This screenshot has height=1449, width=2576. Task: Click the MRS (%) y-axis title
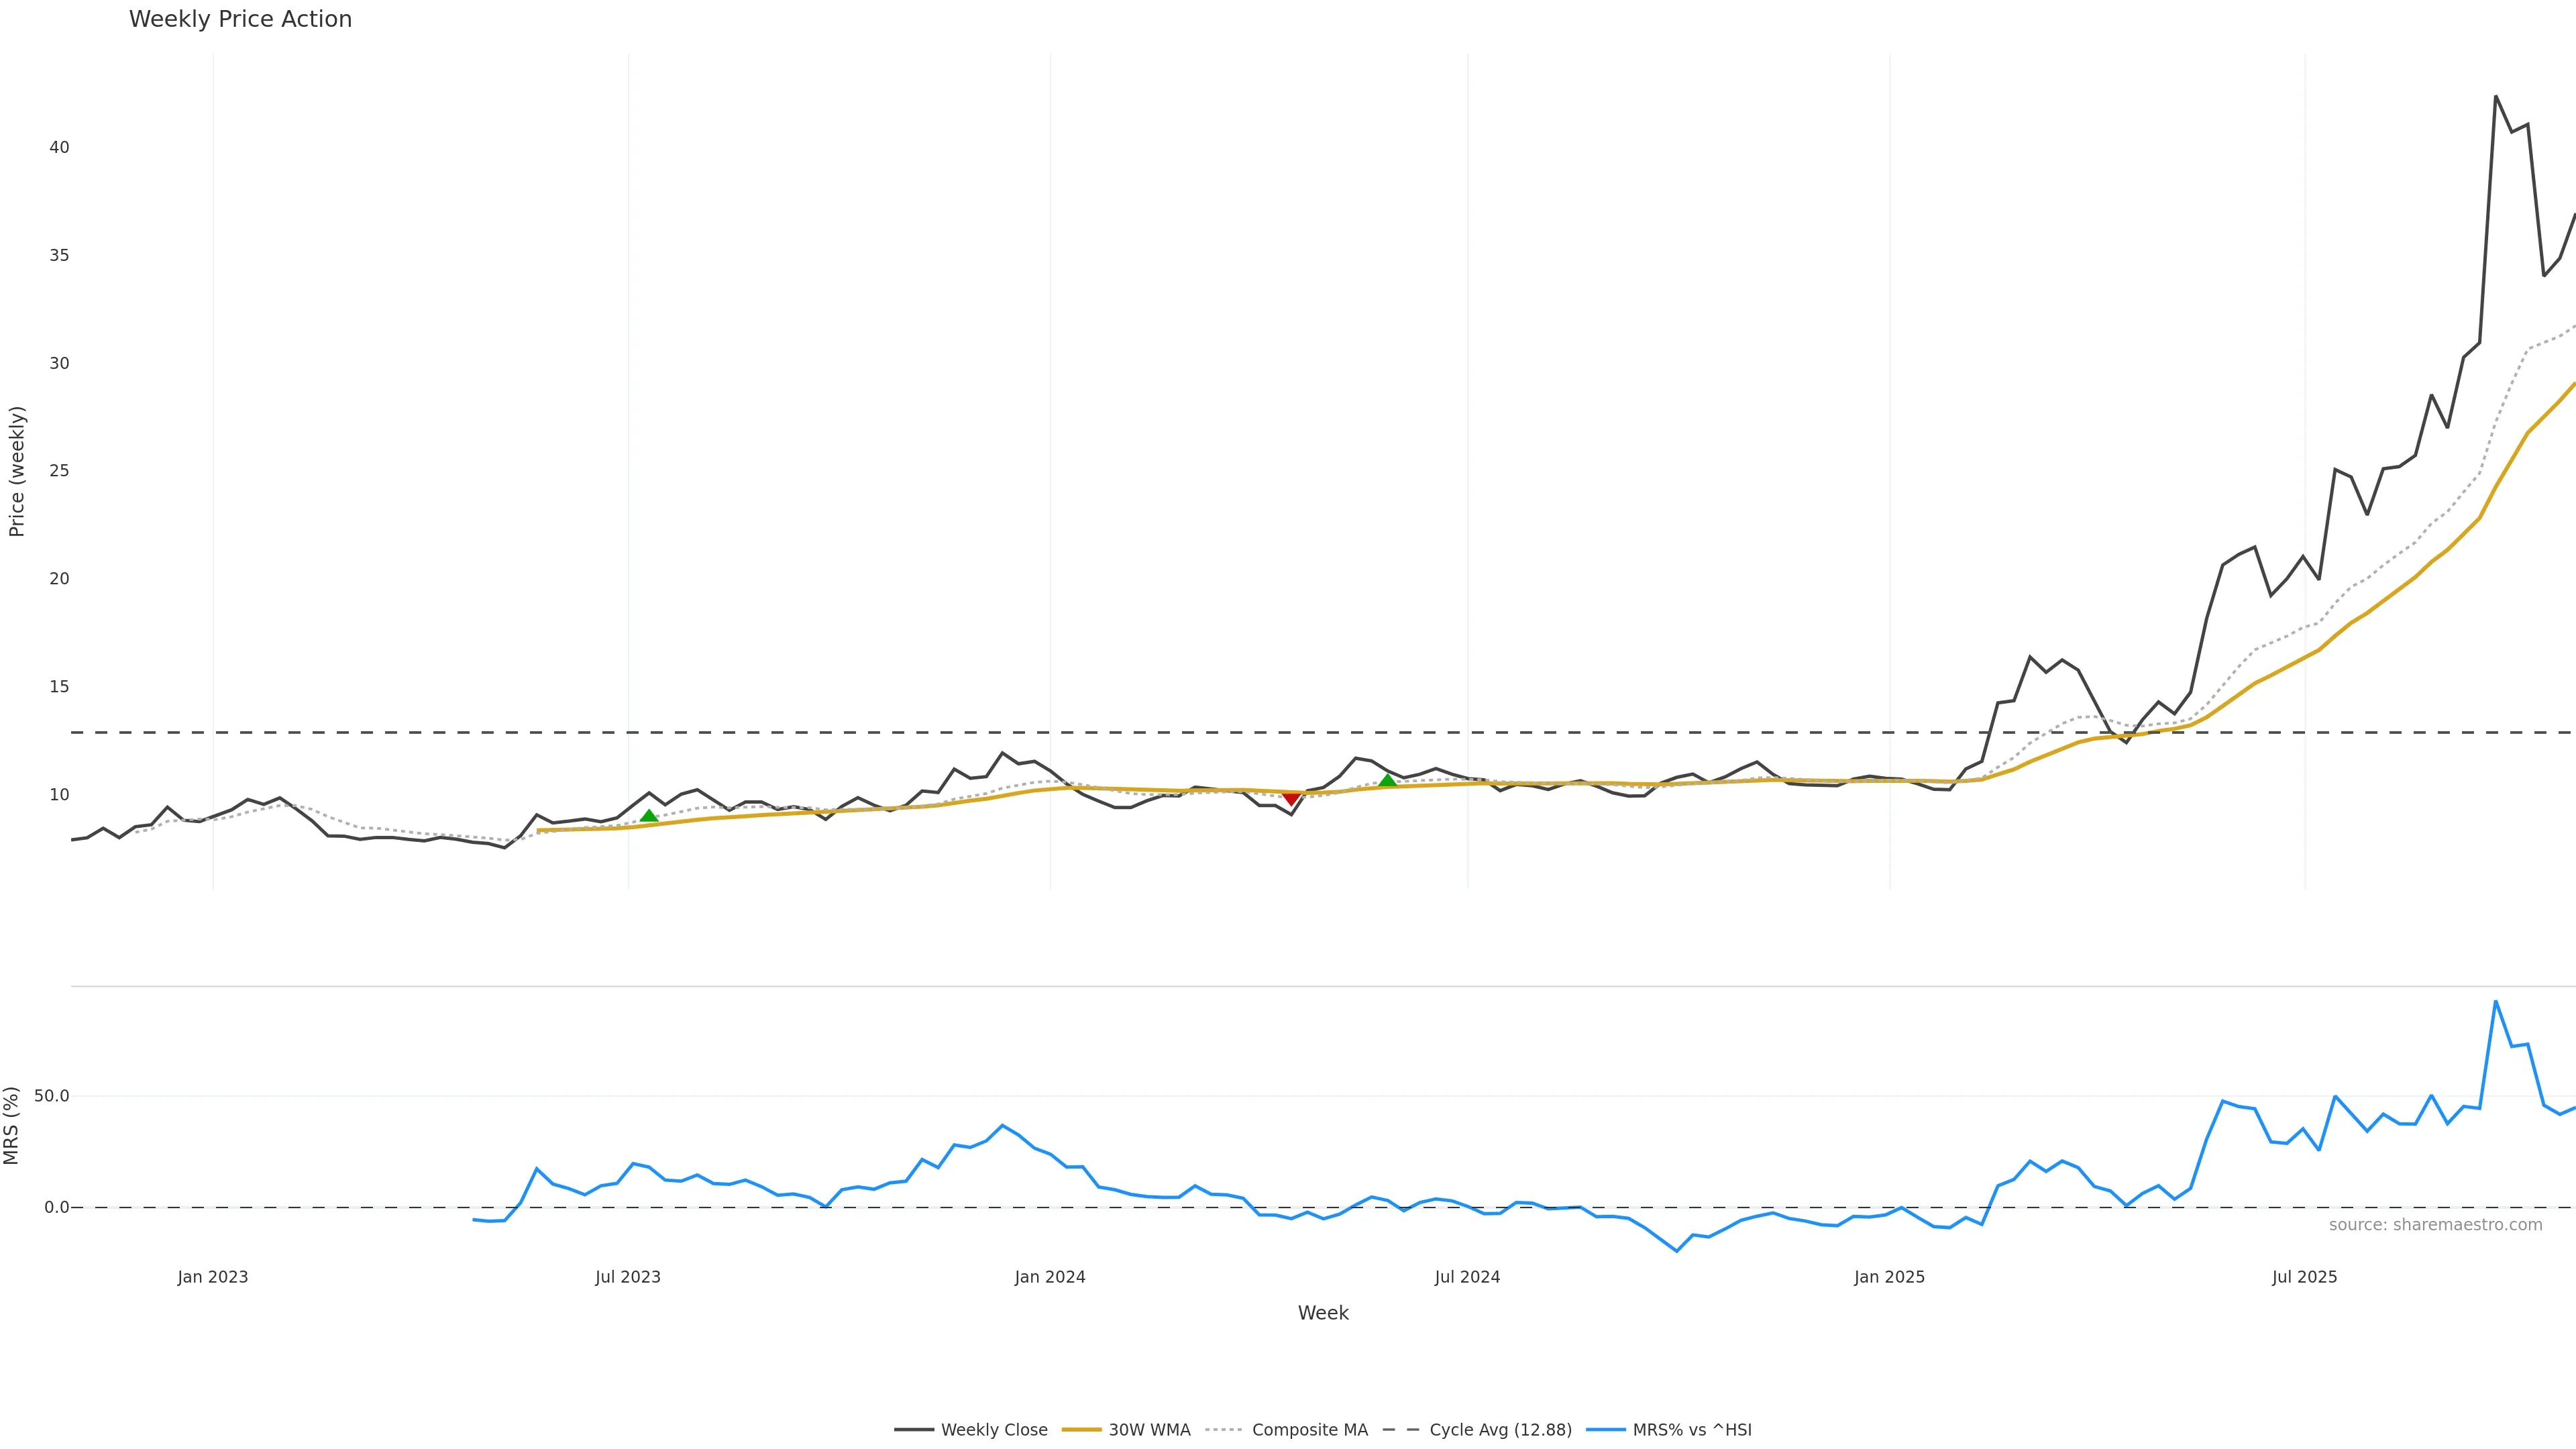tap(12, 1125)
